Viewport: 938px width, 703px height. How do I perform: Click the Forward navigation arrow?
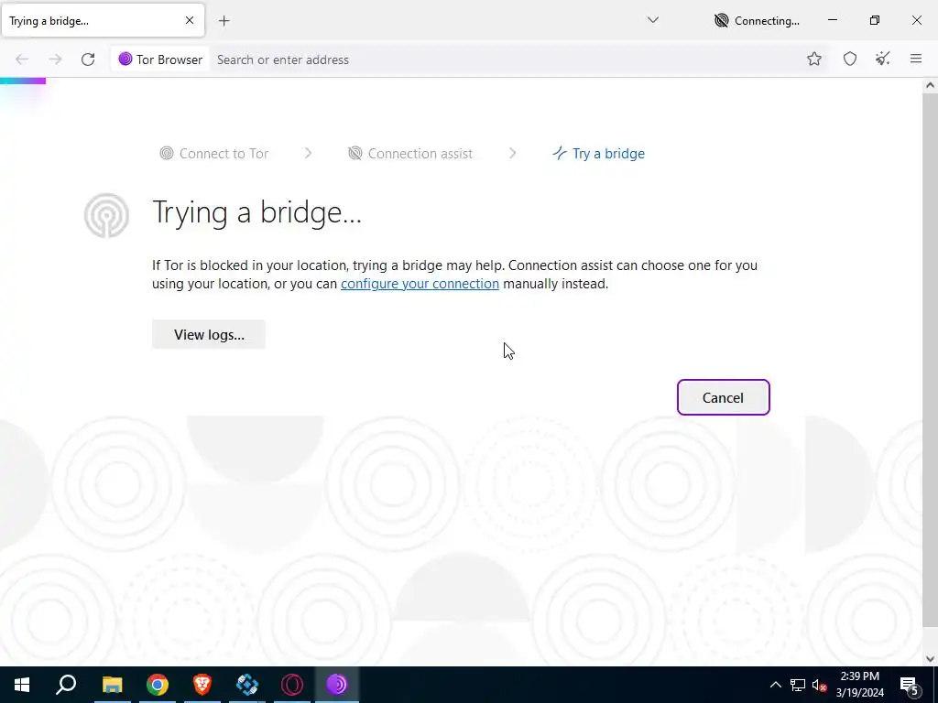point(55,59)
